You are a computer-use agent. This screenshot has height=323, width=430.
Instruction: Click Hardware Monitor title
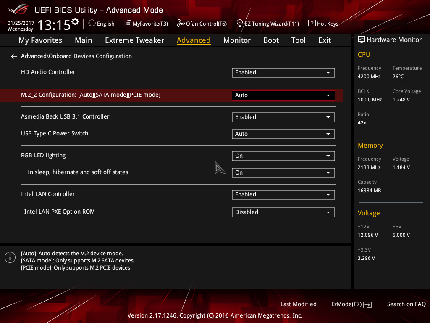tap(394, 40)
